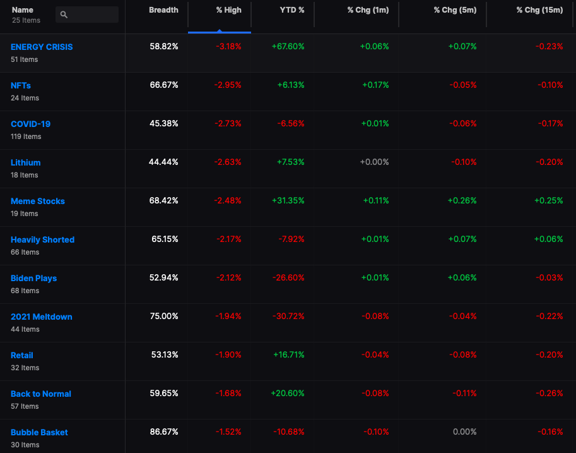
Task: Open the Heavily Shorted list
Action: 42,240
